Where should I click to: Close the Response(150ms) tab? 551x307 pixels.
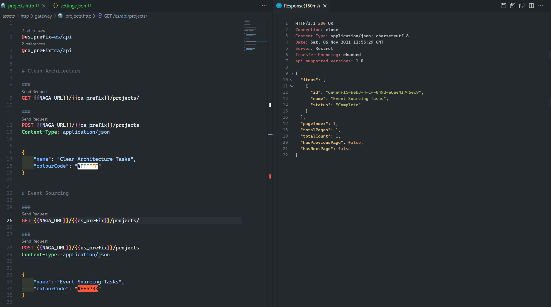pyautogui.click(x=325, y=6)
